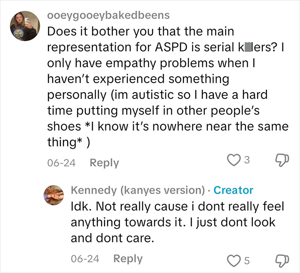Viewport: 300px width, 273px height.
Task: Open Kennedy's profile avatar
Action: point(55,196)
